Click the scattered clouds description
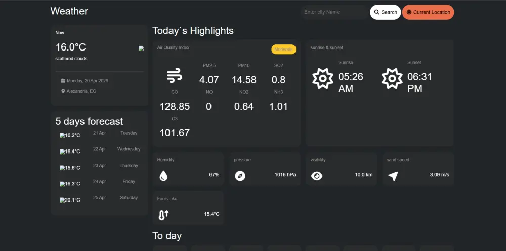Image resolution: width=506 pixels, height=251 pixels. (x=71, y=59)
